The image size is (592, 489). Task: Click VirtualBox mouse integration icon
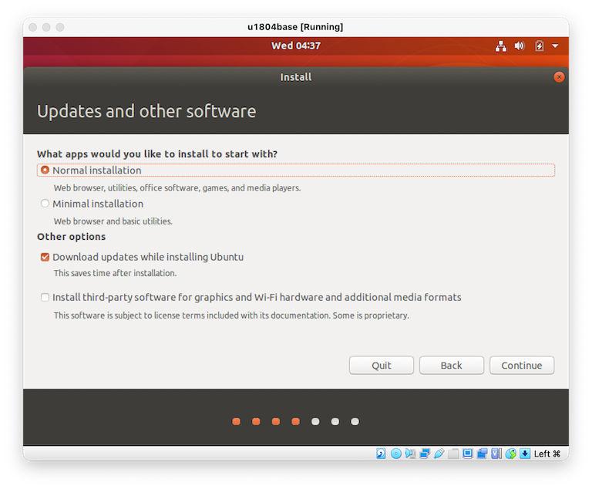pos(511,453)
